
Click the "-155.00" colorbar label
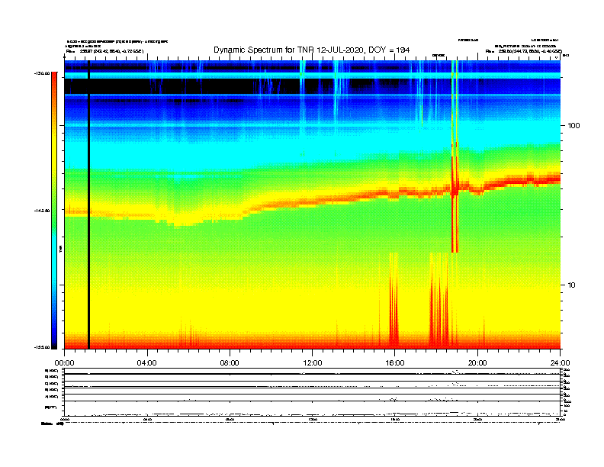tap(42, 347)
